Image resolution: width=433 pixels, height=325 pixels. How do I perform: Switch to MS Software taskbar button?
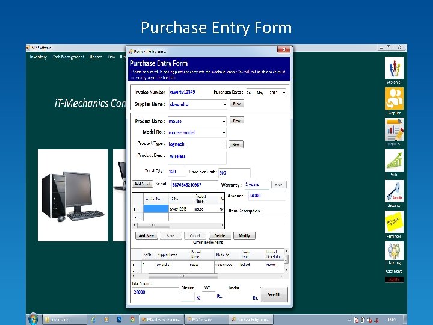tap(206, 320)
